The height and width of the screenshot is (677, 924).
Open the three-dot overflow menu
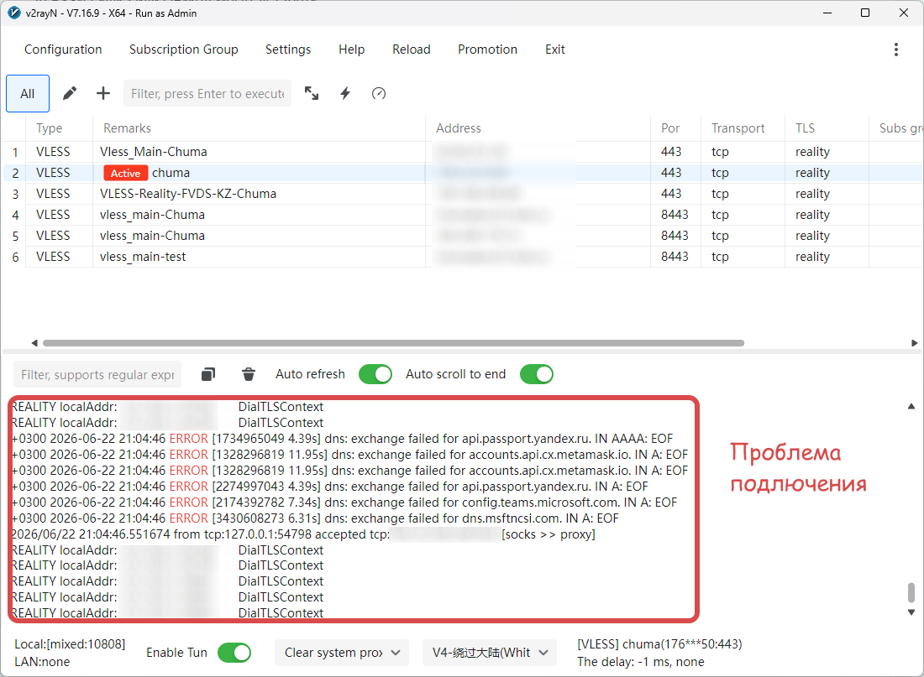896,49
